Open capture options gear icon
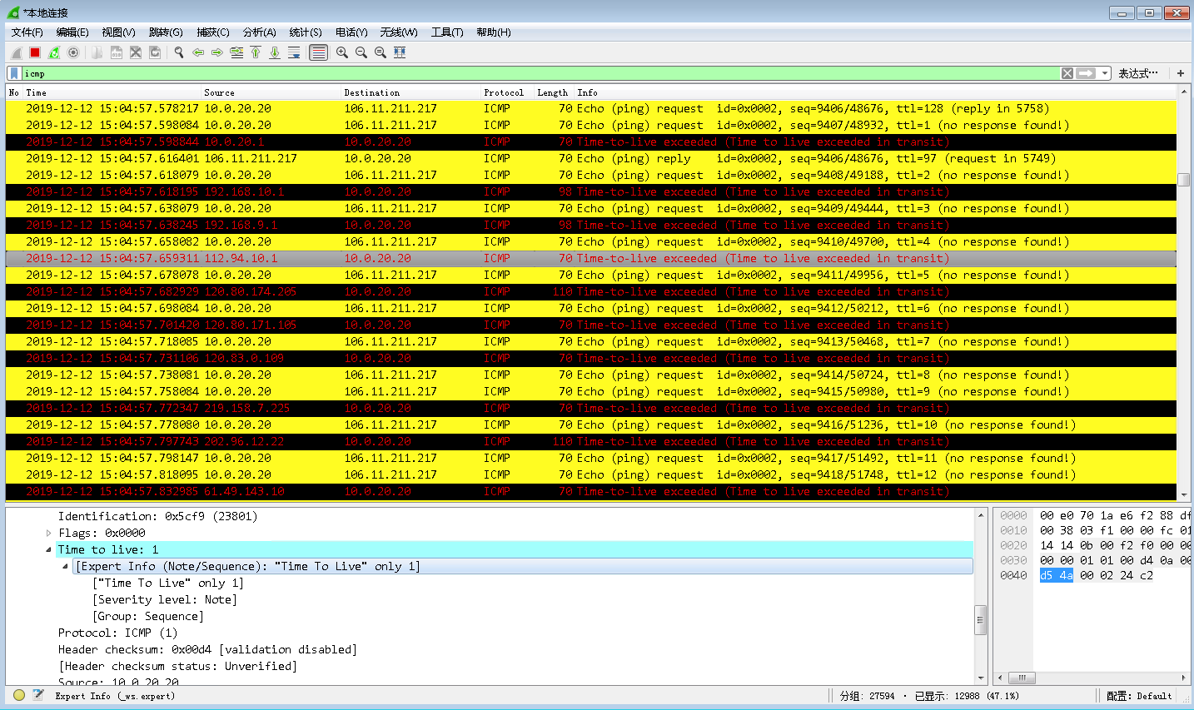Image resolution: width=1194 pixels, height=710 pixels. coord(73,52)
